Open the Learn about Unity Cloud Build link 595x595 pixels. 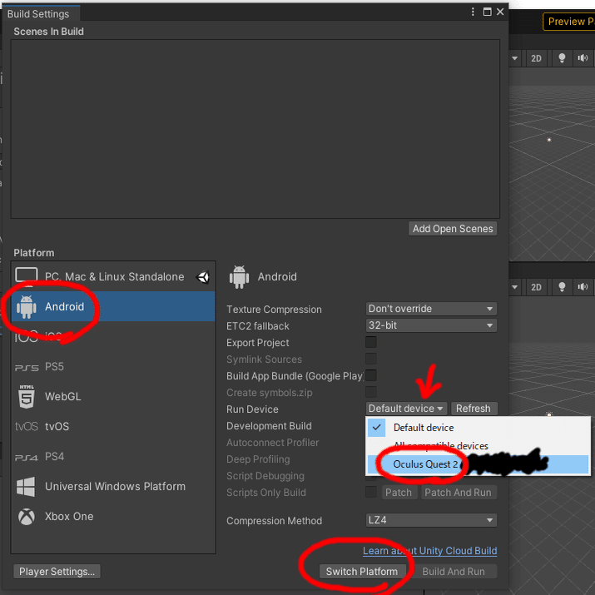pyautogui.click(x=430, y=551)
